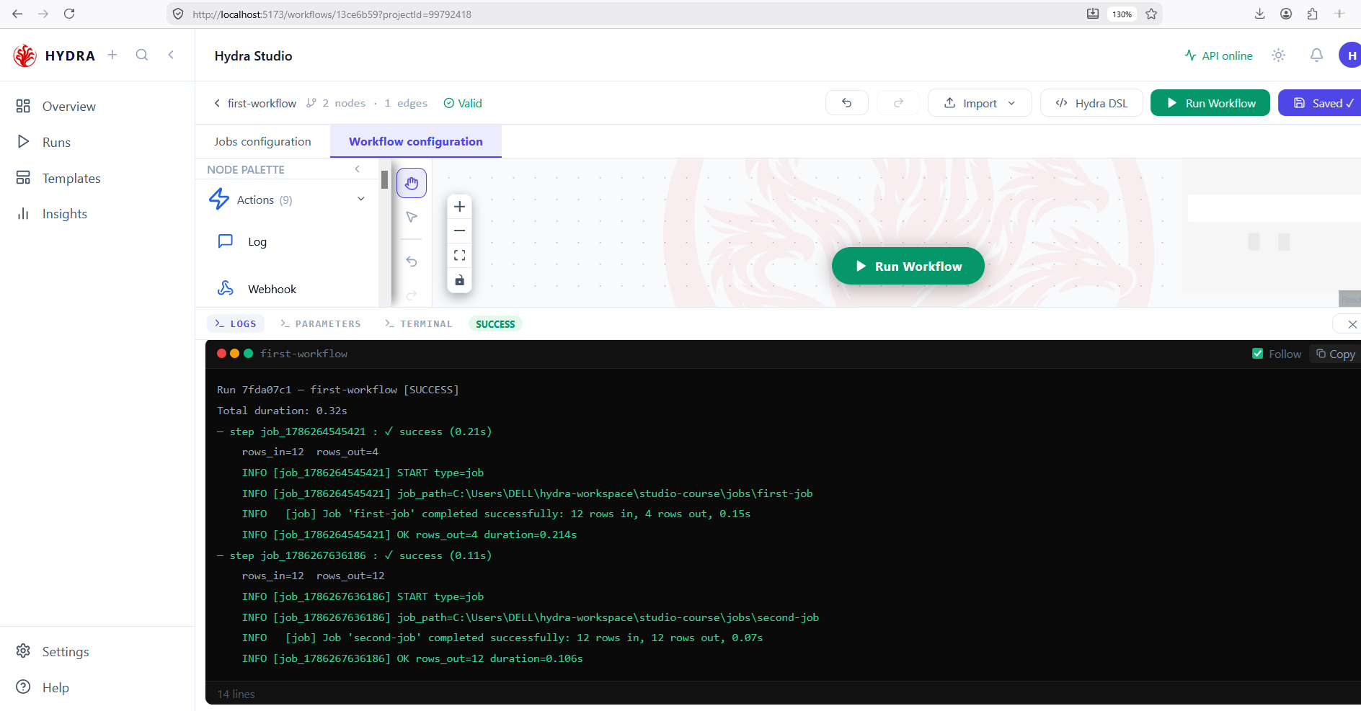Zoom in on the canvas

click(459, 207)
